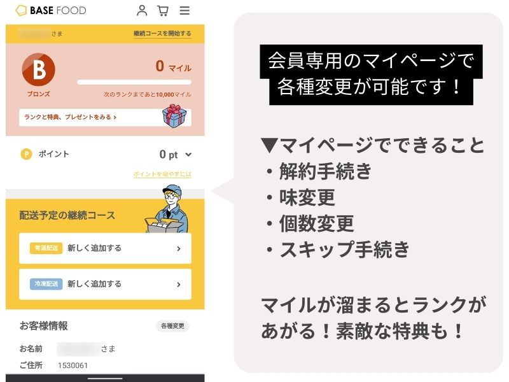Open the account profile icon
The image size is (509, 382).
(x=142, y=10)
